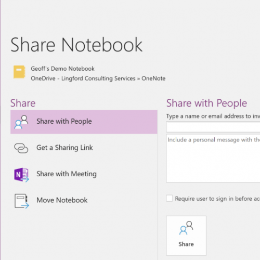Click the Share with People heading

(206, 103)
